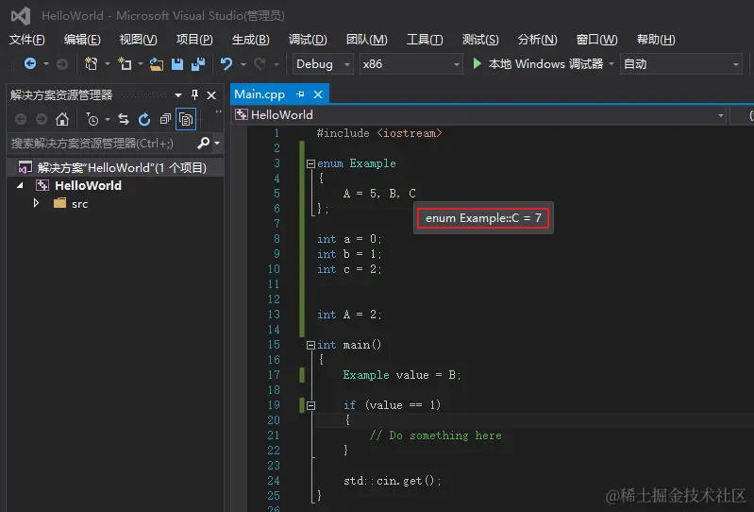
Task: Open the x86 platform dropdown
Action: pos(411,64)
